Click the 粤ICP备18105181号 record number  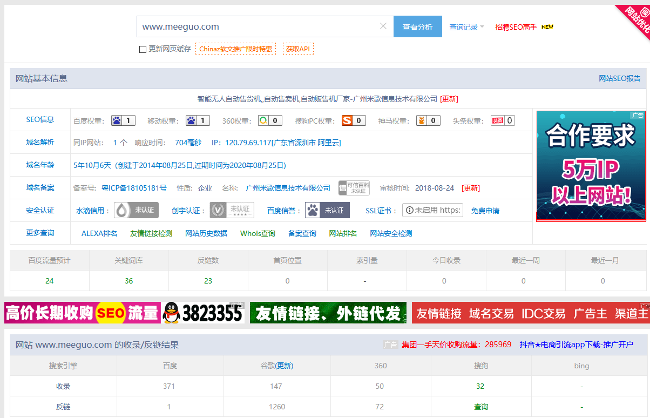point(134,188)
